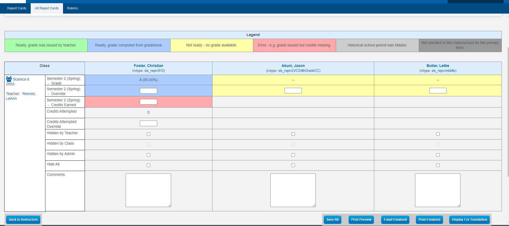Check Hidden by Teacher for Butler, Lettie

tap(438, 134)
